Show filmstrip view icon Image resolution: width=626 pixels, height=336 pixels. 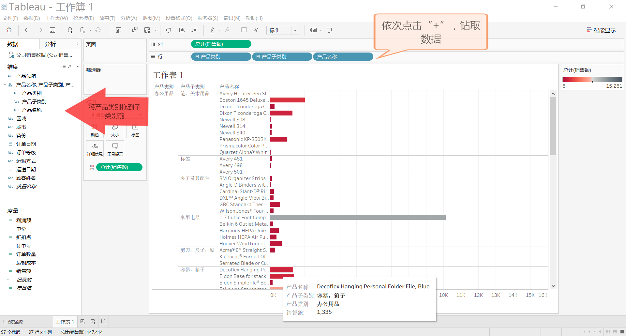(615, 332)
